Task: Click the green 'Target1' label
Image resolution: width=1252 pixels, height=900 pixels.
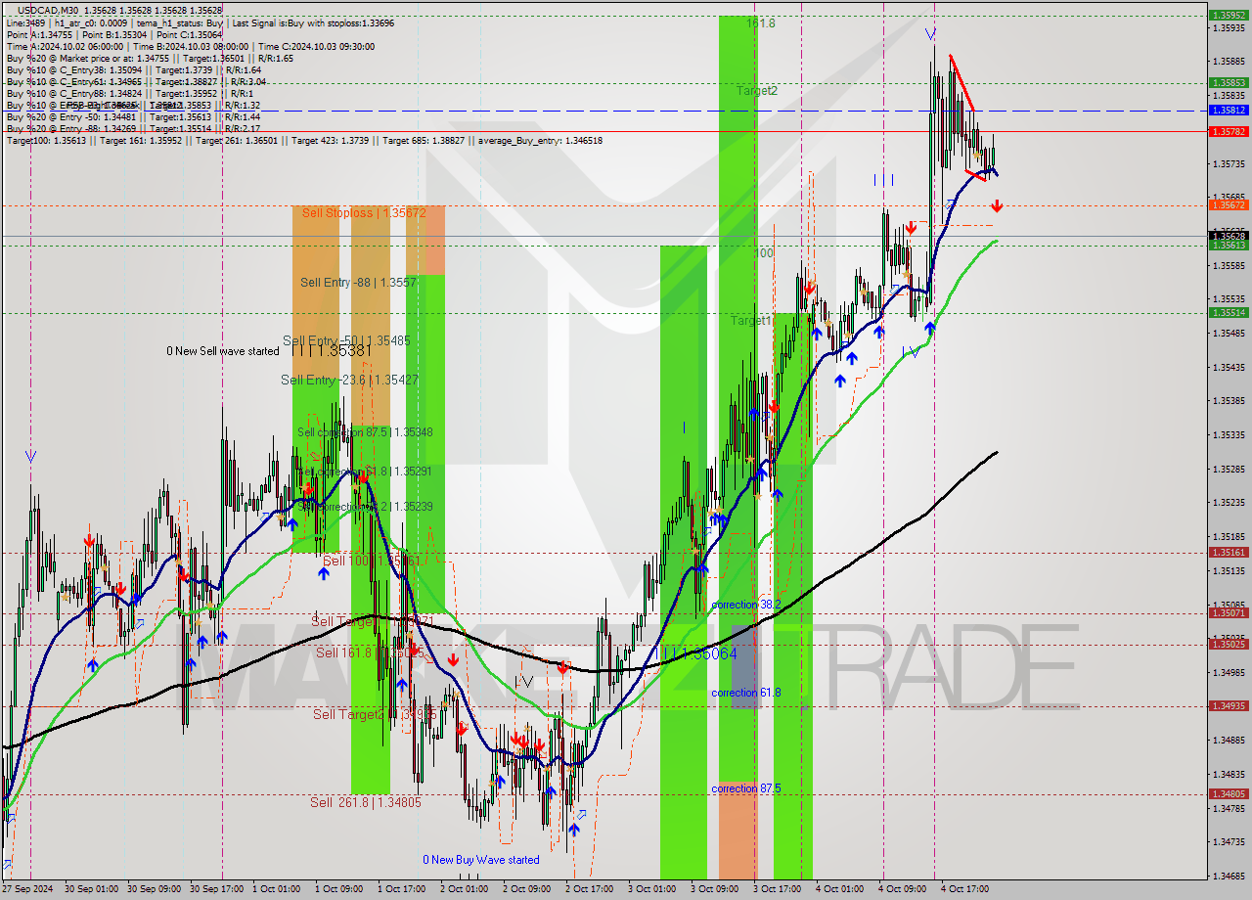Action: [751, 321]
